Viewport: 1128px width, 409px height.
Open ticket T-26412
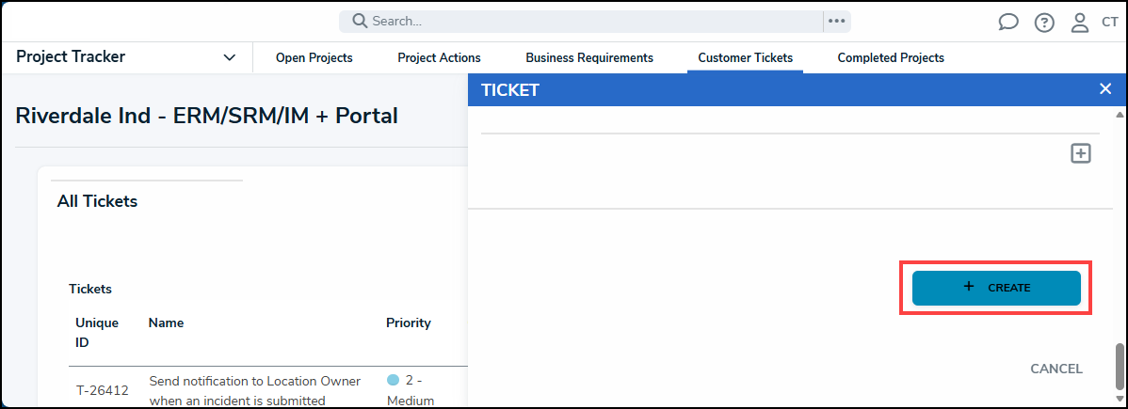[102, 391]
